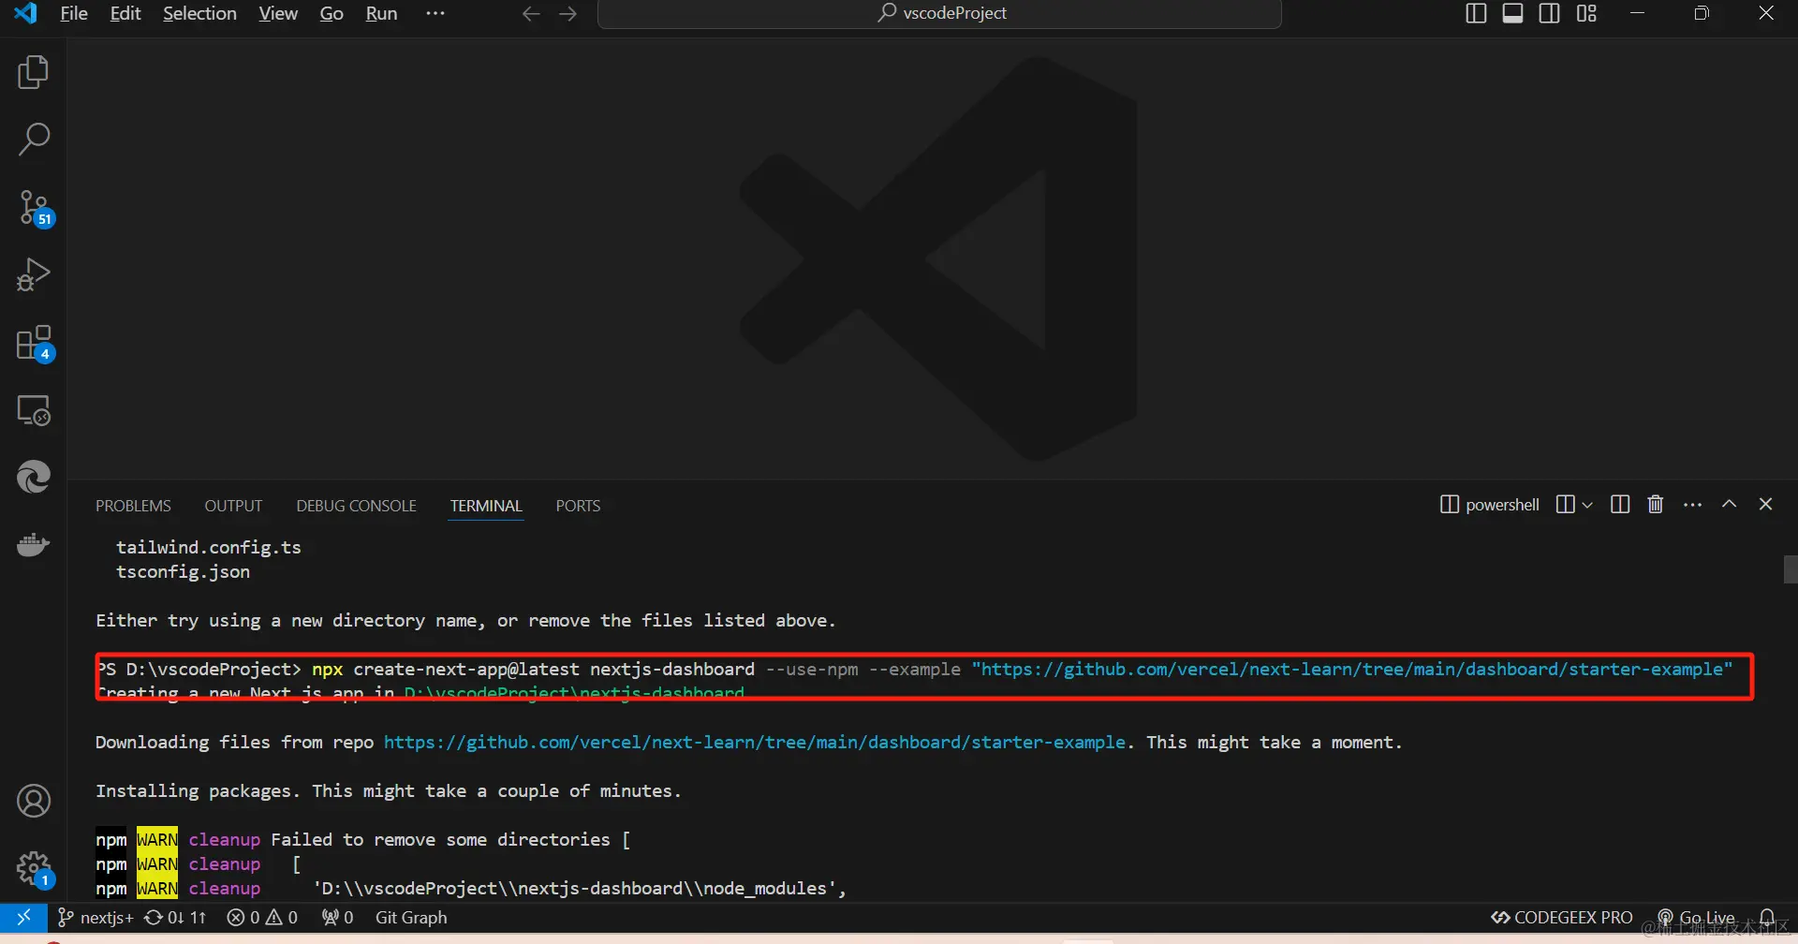The width and height of the screenshot is (1798, 944).
Task: Switch to the OUTPUT tab
Action: coord(233,506)
